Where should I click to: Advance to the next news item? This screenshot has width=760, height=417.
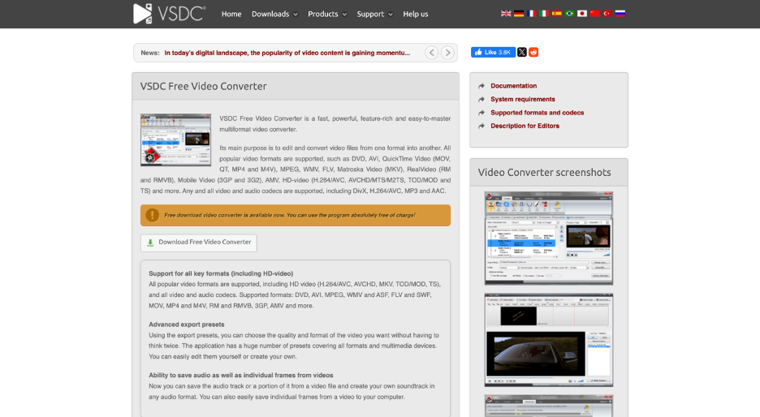point(447,53)
